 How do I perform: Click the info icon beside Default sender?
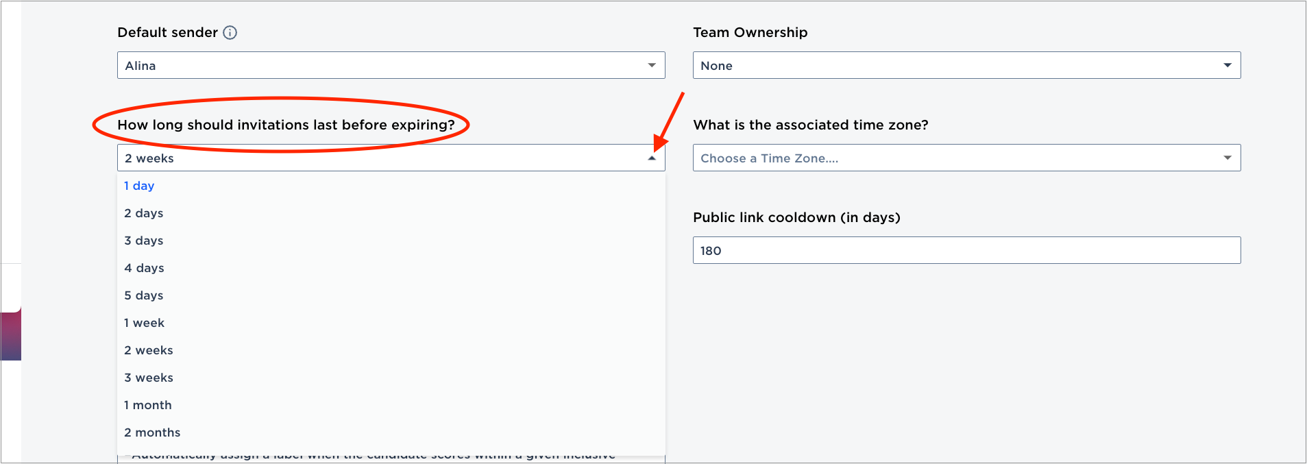230,32
